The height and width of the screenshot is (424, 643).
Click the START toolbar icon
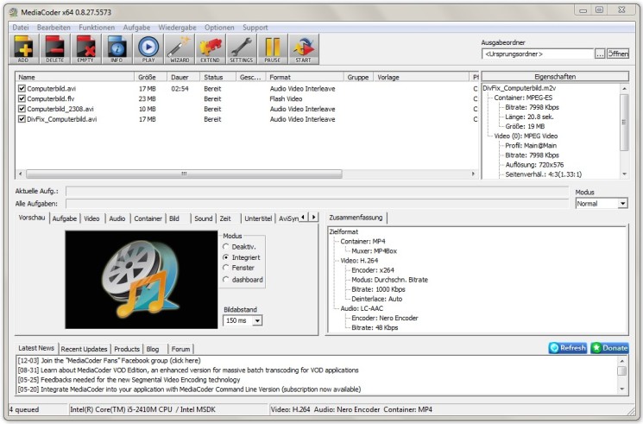(x=304, y=49)
